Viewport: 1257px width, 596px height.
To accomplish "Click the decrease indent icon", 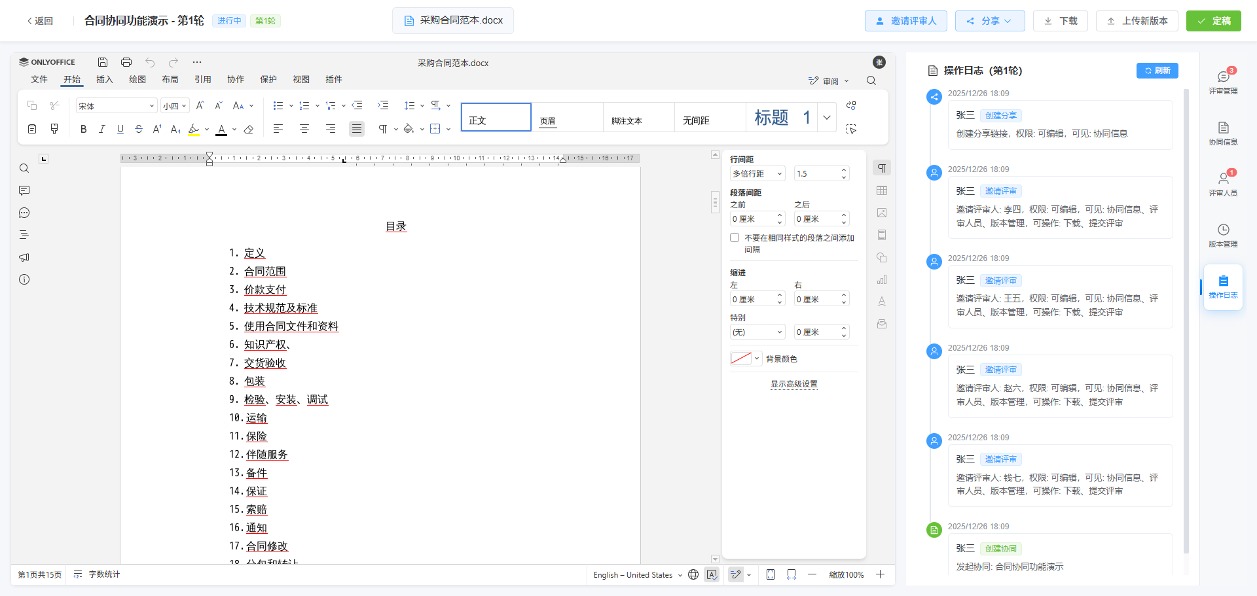I will point(357,105).
